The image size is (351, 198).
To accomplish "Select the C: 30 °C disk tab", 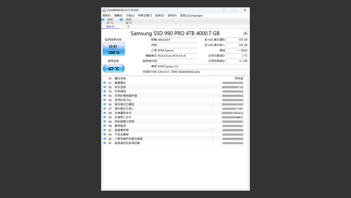I will (129, 23).
